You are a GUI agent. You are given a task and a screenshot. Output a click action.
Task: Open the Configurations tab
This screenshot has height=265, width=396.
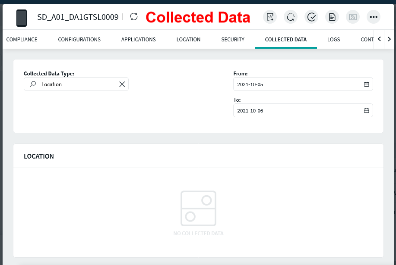(x=79, y=40)
